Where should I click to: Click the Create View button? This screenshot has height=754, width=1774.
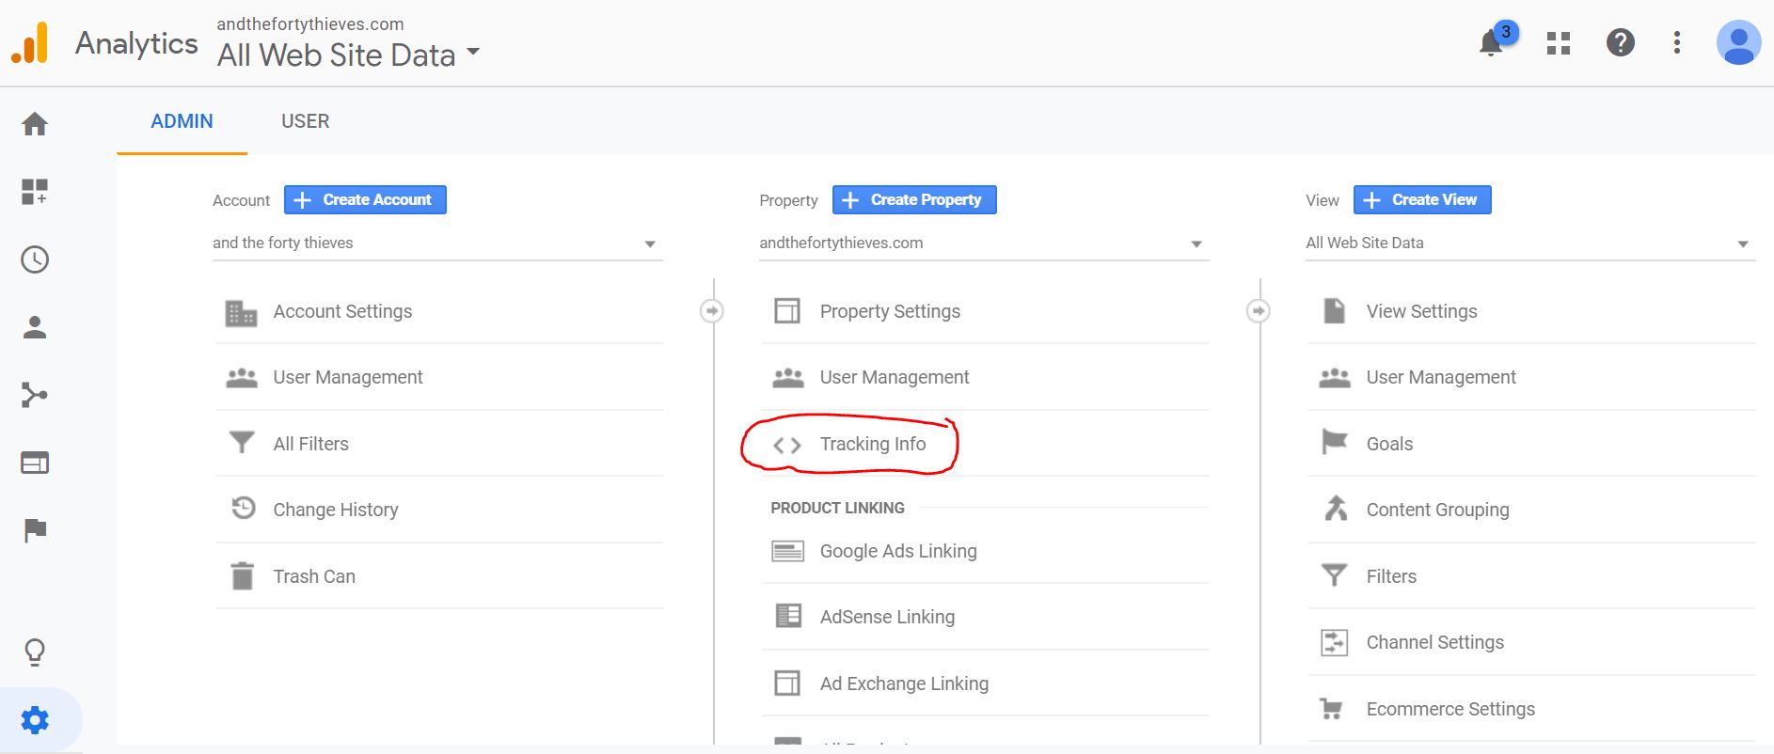[x=1422, y=199]
